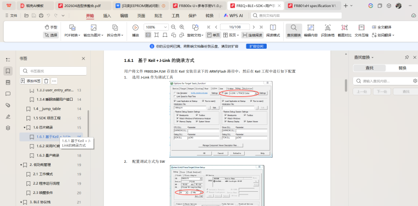Open the Insert ribbon tab (插入)
This screenshot has height=206, width=418.
pos(107,16)
